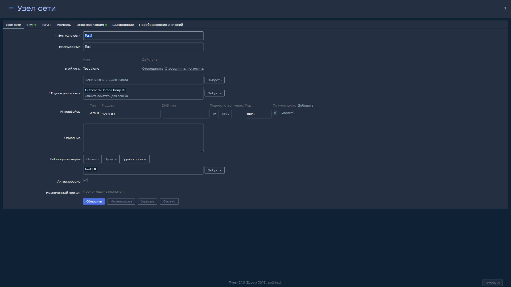Switch to the IPMI tab
This screenshot has width=511, height=287.
(31, 25)
